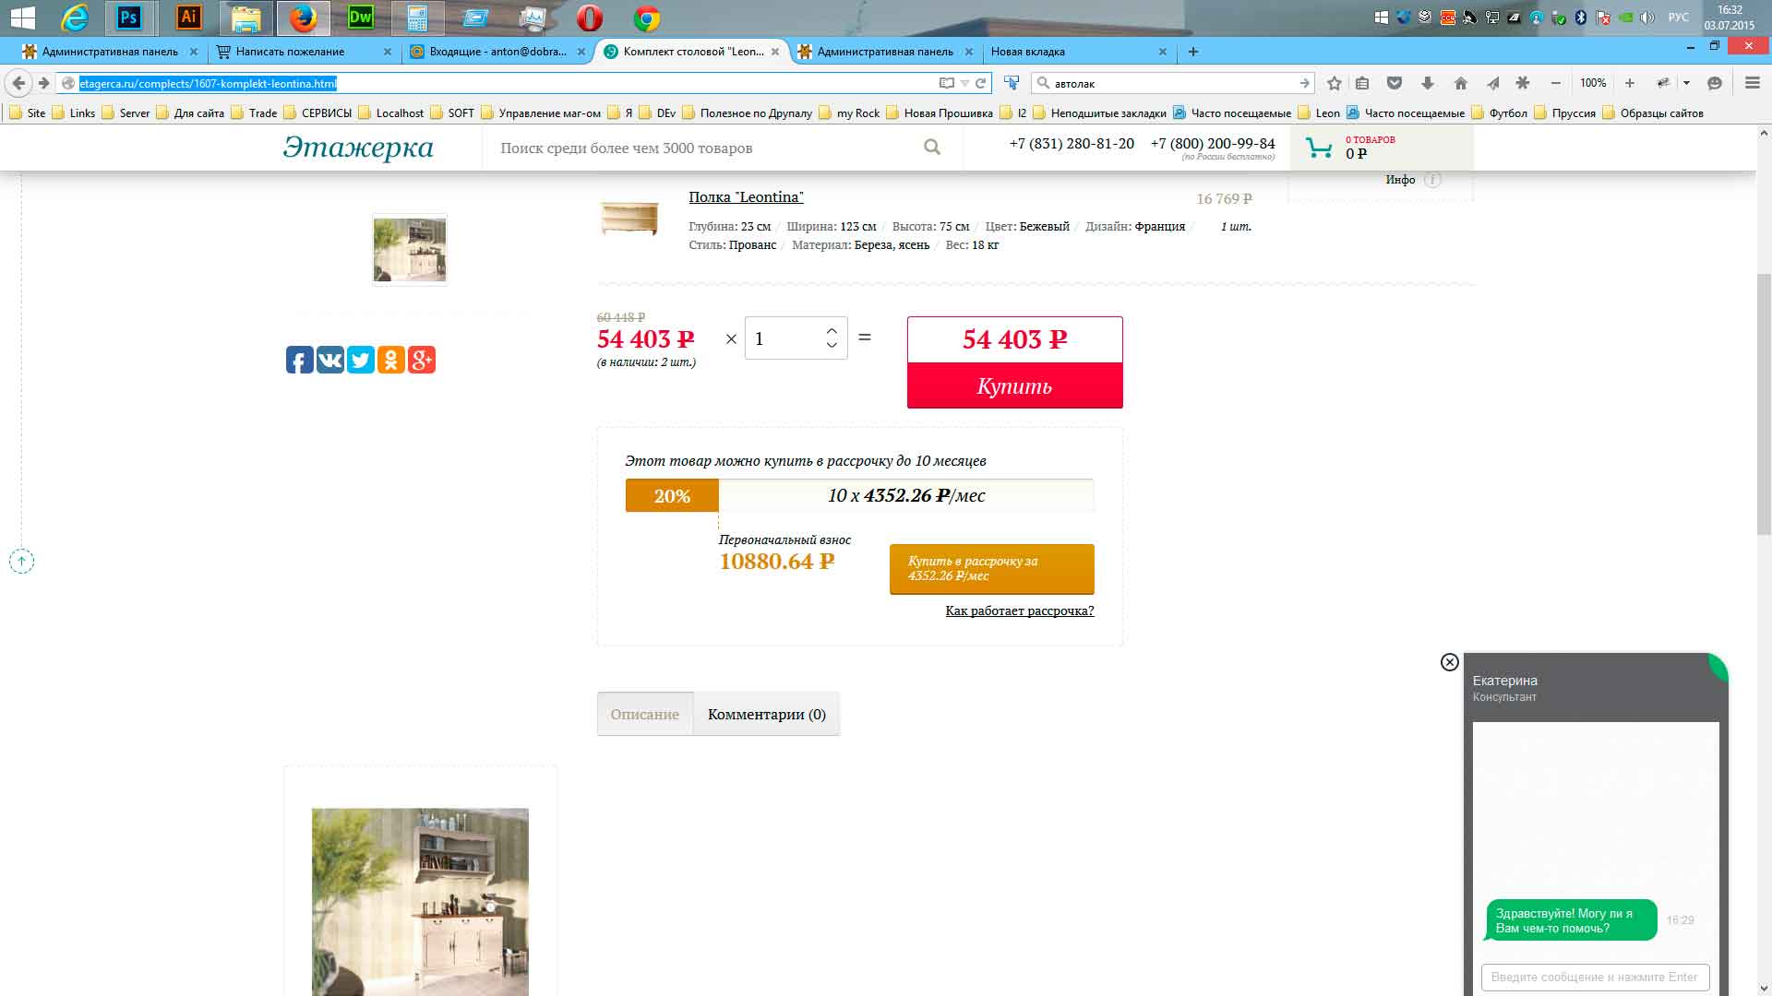Share page via VK icon

329,360
